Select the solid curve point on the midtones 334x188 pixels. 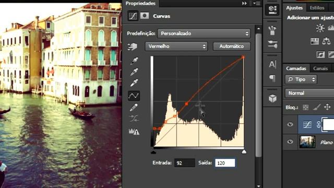point(186,104)
